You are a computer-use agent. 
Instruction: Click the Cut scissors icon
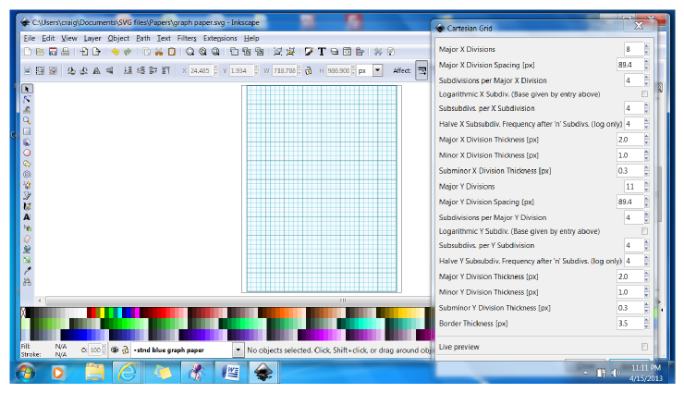(x=159, y=52)
